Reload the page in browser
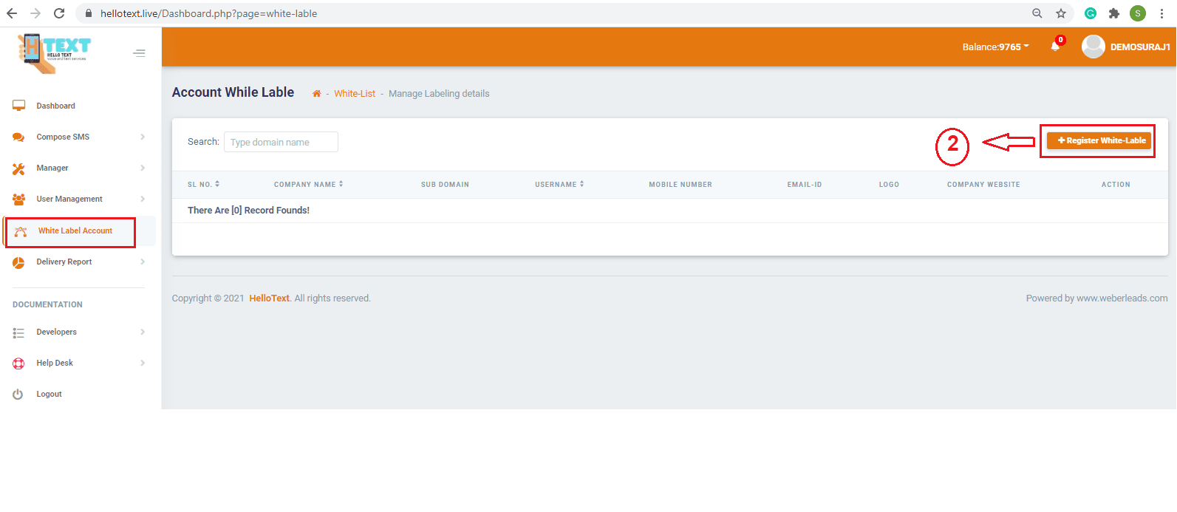The width and height of the screenshot is (1177, 512). [59, 13]
